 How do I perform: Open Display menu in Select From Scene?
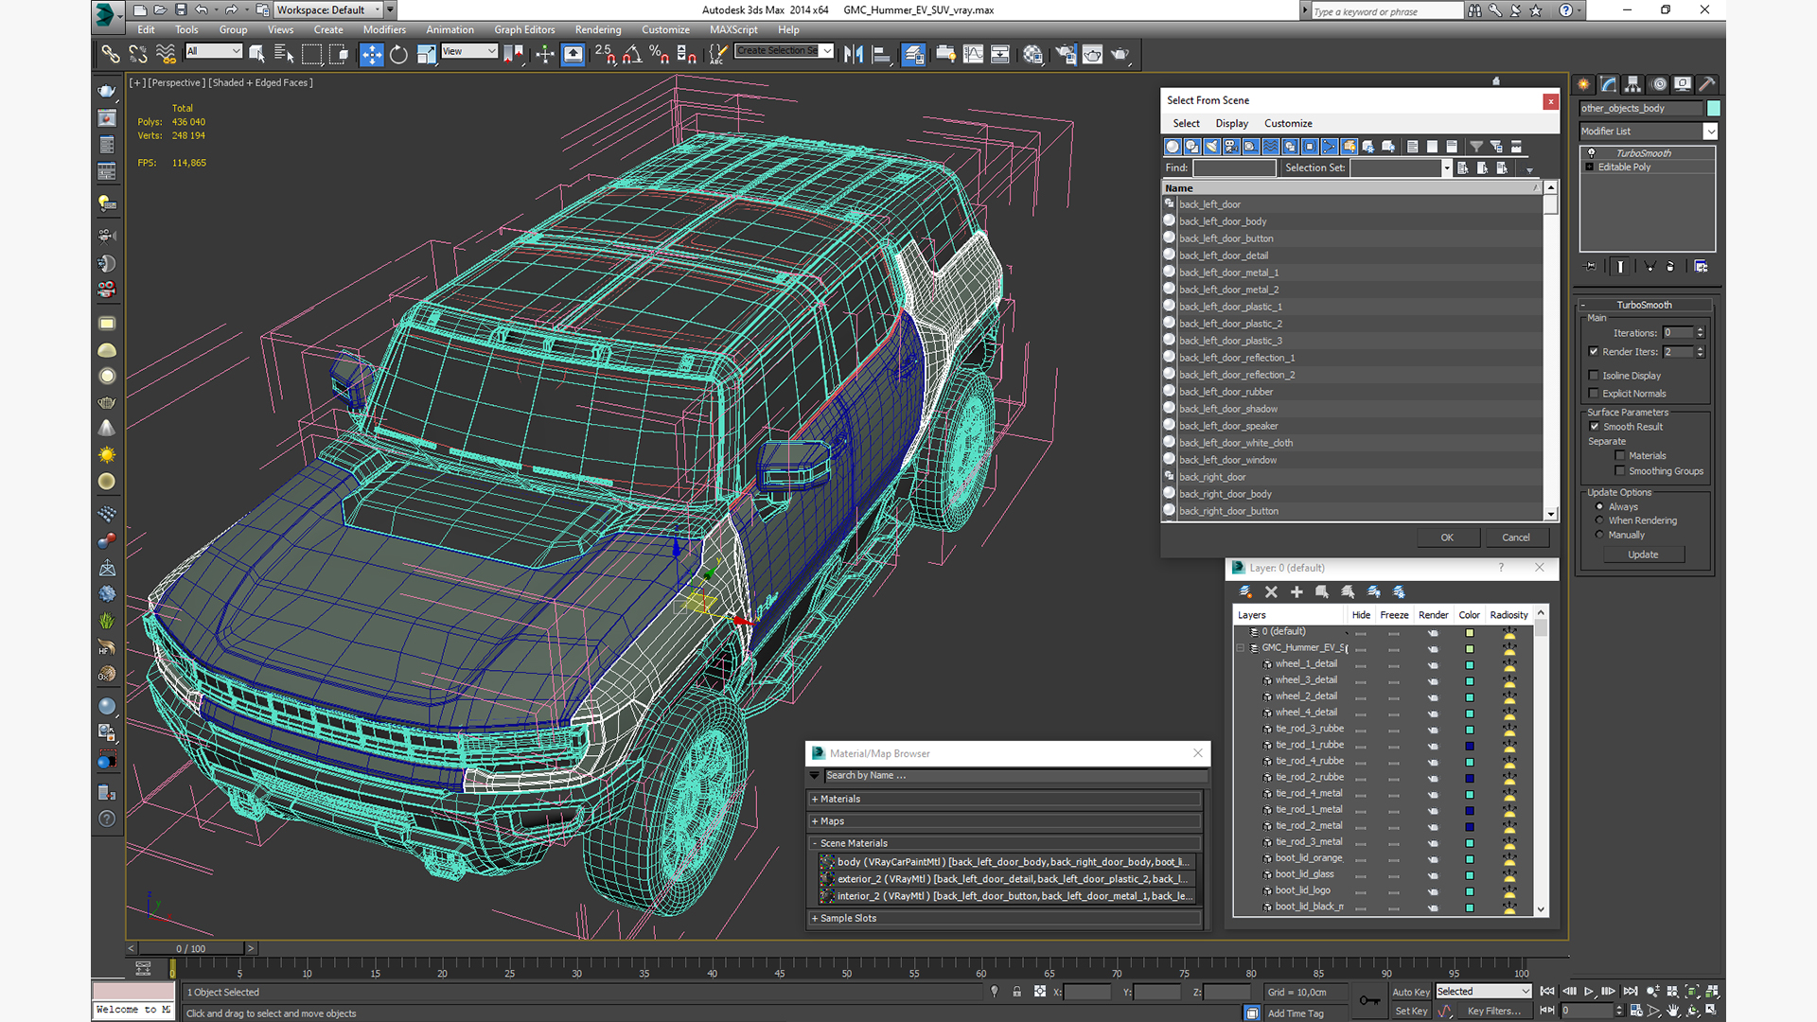click(x=1231, y=123)
